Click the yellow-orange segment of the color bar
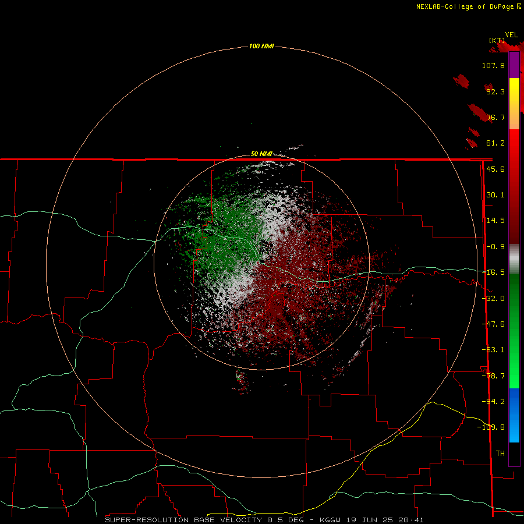This screenshot has height=524, width=524. (x=514, y=104)
